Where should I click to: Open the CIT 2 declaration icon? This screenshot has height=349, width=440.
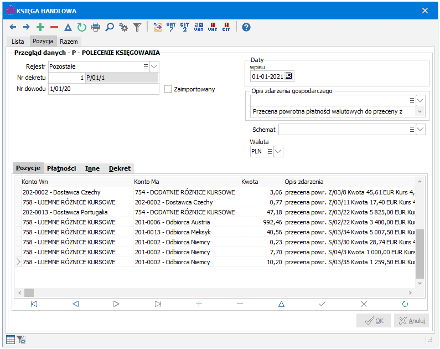point(185,27)
